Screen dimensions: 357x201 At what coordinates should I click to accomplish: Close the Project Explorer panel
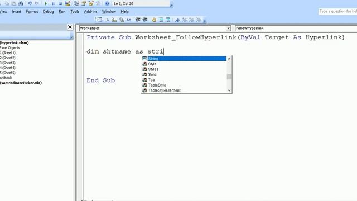click(x=70, y=27)
